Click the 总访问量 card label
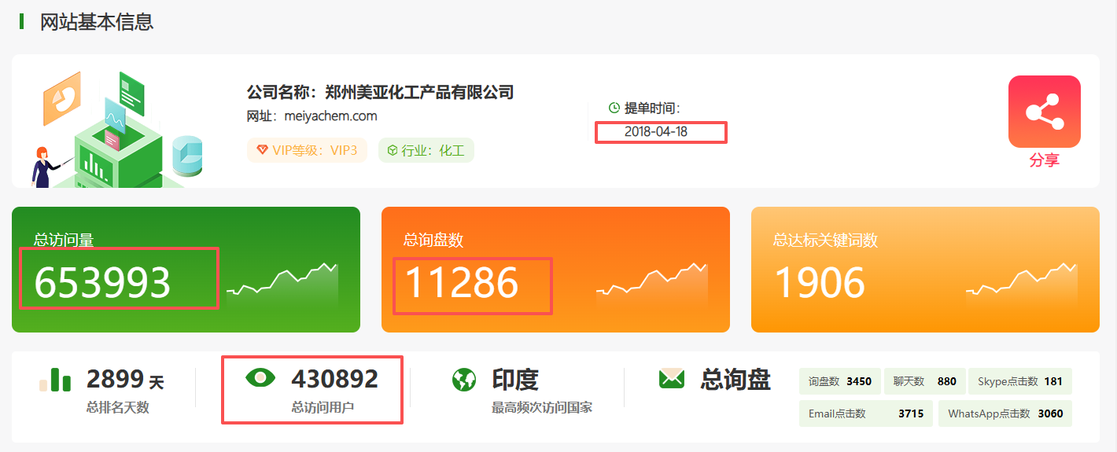 click(x=64, y=240)
